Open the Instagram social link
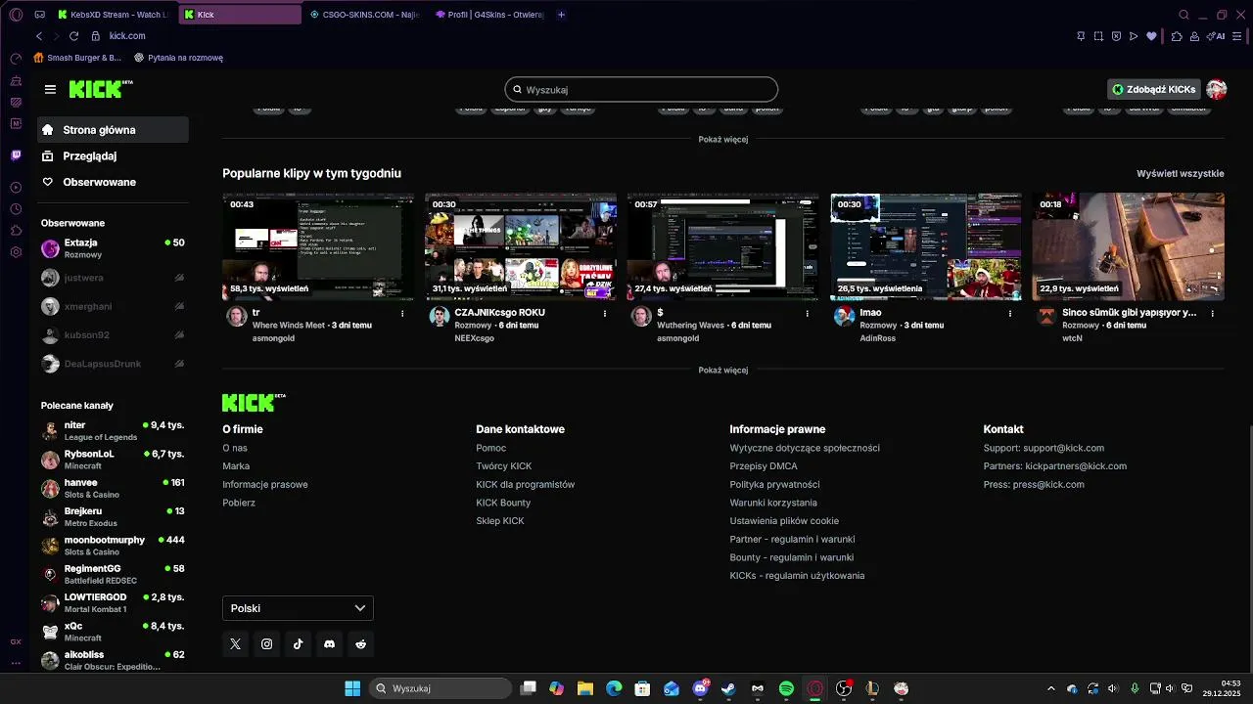Image resolution: width=1253 pixels, height=704 pixels. [x=266, y=643]
